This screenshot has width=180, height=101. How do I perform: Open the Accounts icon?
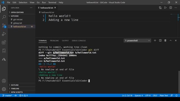click(4, 81)
